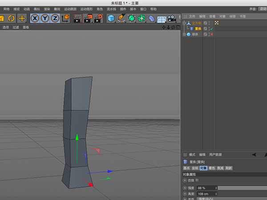Screen dimensions: 267x200
Task: Click the Attribute Manager panel grip icon
Action: coord(185,155)
